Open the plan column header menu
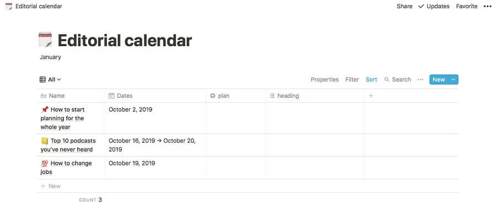The width and height of the screenshot is (496, 211). (236, 96)
